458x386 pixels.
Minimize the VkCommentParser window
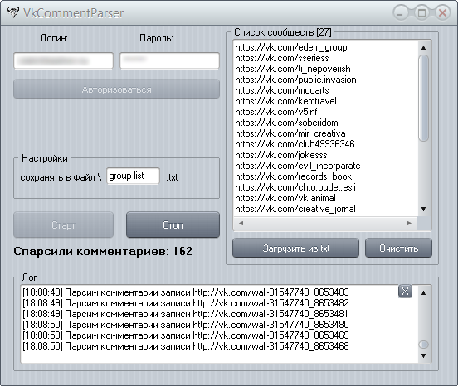point(401,12)
